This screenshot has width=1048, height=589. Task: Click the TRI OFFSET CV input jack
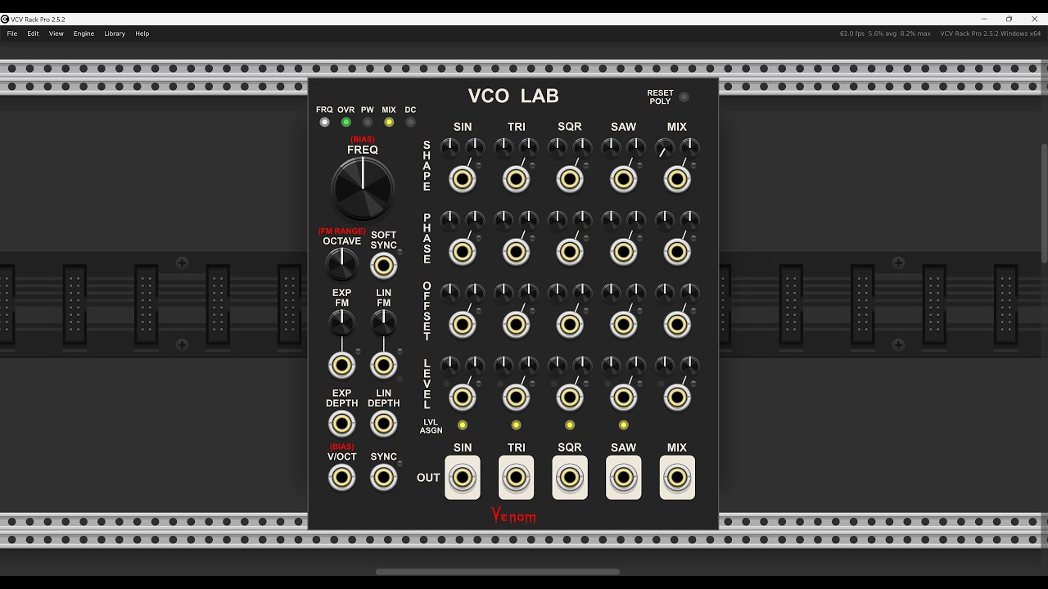(x=516, y=325)
